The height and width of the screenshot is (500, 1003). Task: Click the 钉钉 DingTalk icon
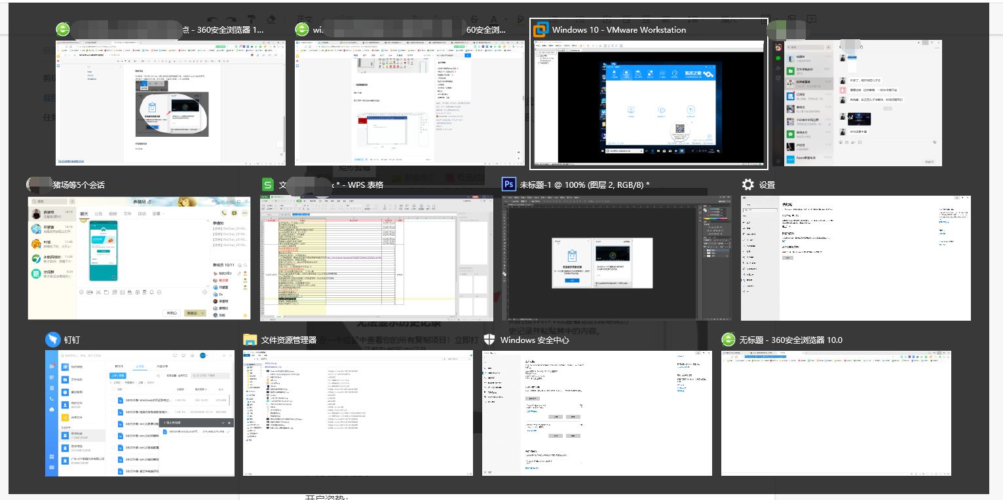52,340
